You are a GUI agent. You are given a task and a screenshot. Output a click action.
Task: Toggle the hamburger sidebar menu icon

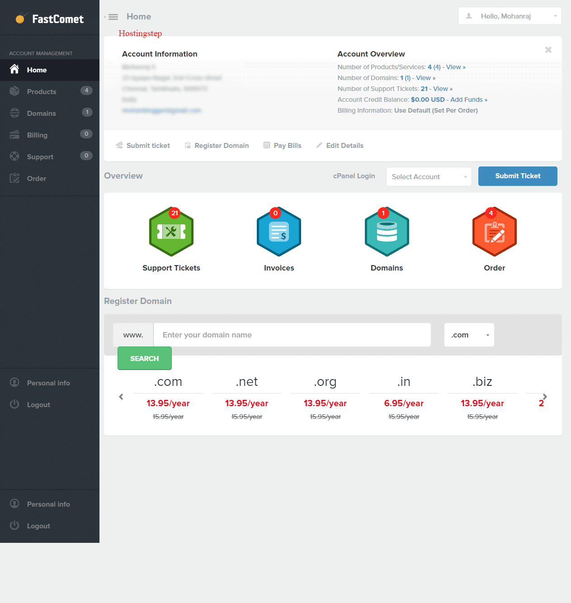(113, 17)
